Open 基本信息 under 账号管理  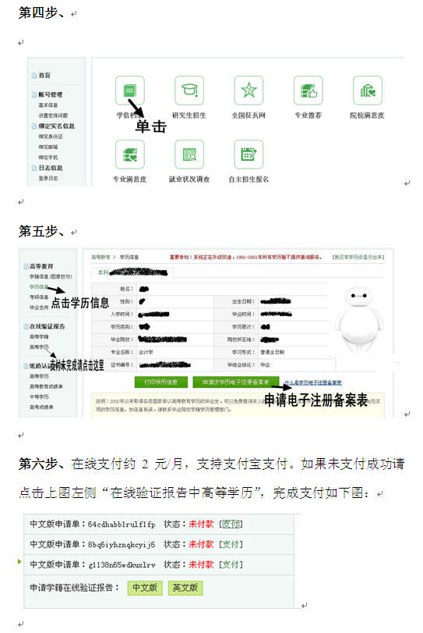coord(48,105)
